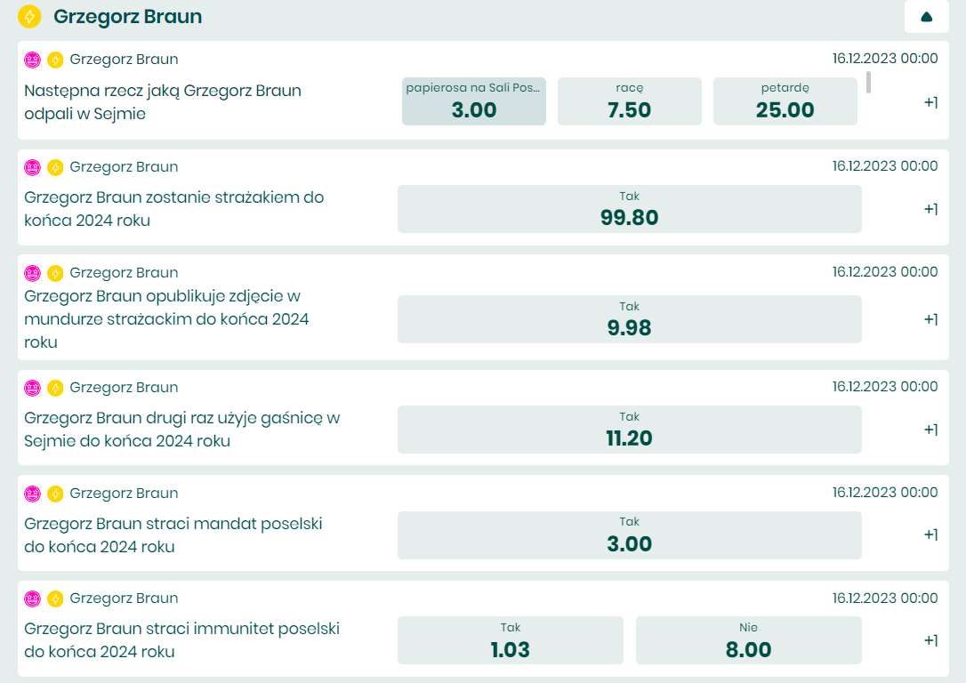Bet 'Tak' at 99.80 on becoming a firefighter

tap(630, 209)
